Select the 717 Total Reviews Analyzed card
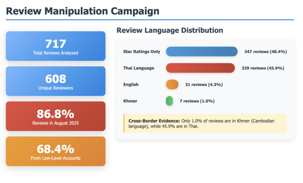This screenshot has width=303, height=183. [x=56, y=46]
